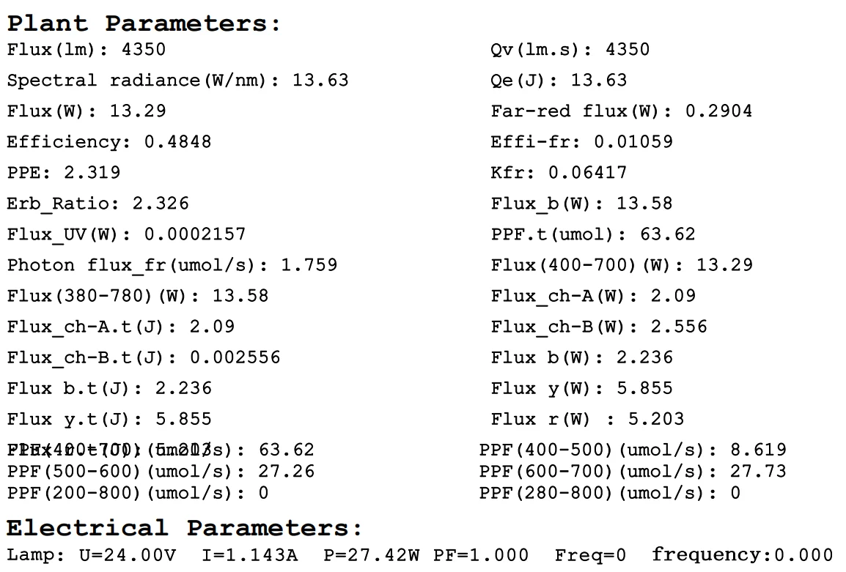The width and height of the screenshot is (846, 572).
Task: Select the Effi-fr 0.01059 entry
Action: [x=581, y=142]
